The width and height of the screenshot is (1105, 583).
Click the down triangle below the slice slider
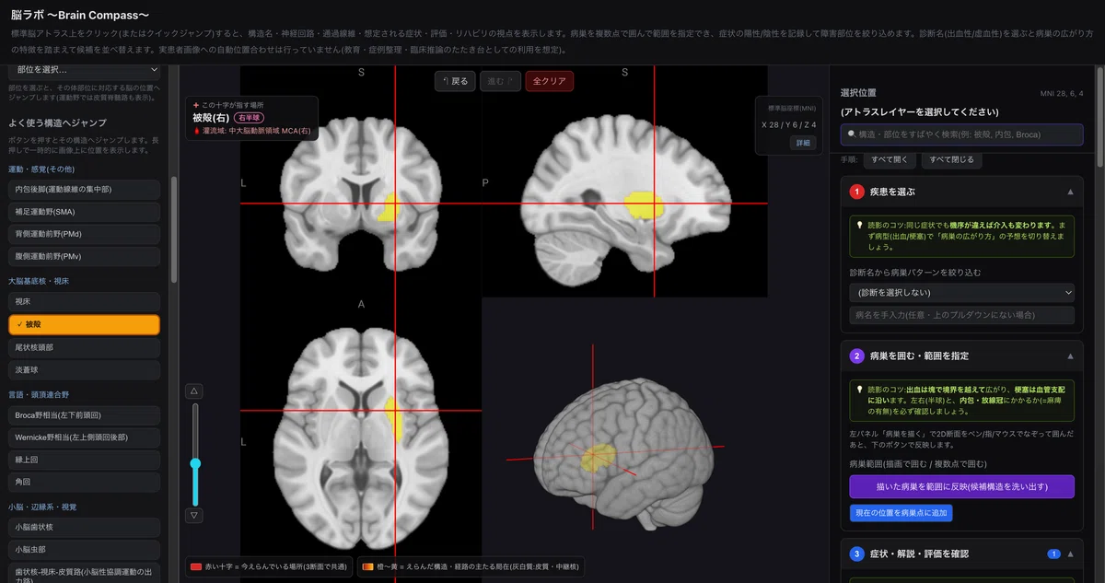(194, 515)
